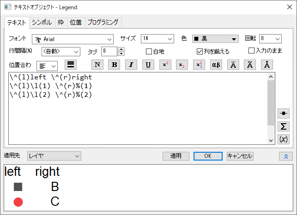Enable the 入力のまま checkbox
Image resolution: width=297 pixels, height=215 pixels.
251,51
